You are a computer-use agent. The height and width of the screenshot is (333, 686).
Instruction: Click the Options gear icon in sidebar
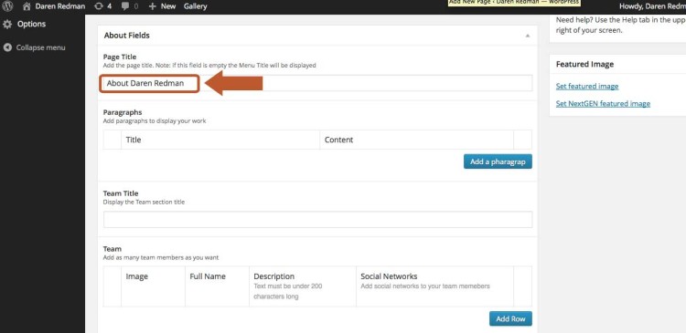7,24
